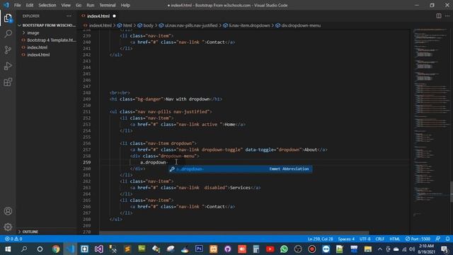Open View menu

coord(66,5)
